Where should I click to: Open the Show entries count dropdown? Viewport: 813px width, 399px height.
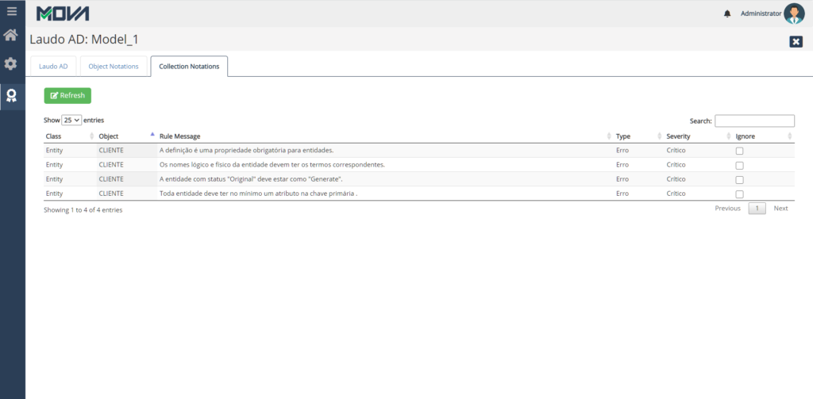pyautogui.click(x=71, y=121)
